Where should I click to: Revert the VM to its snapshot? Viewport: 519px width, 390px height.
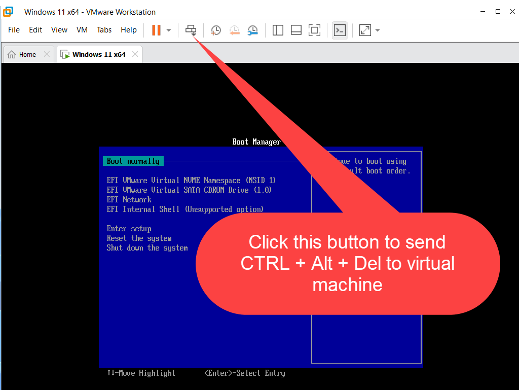234,30
